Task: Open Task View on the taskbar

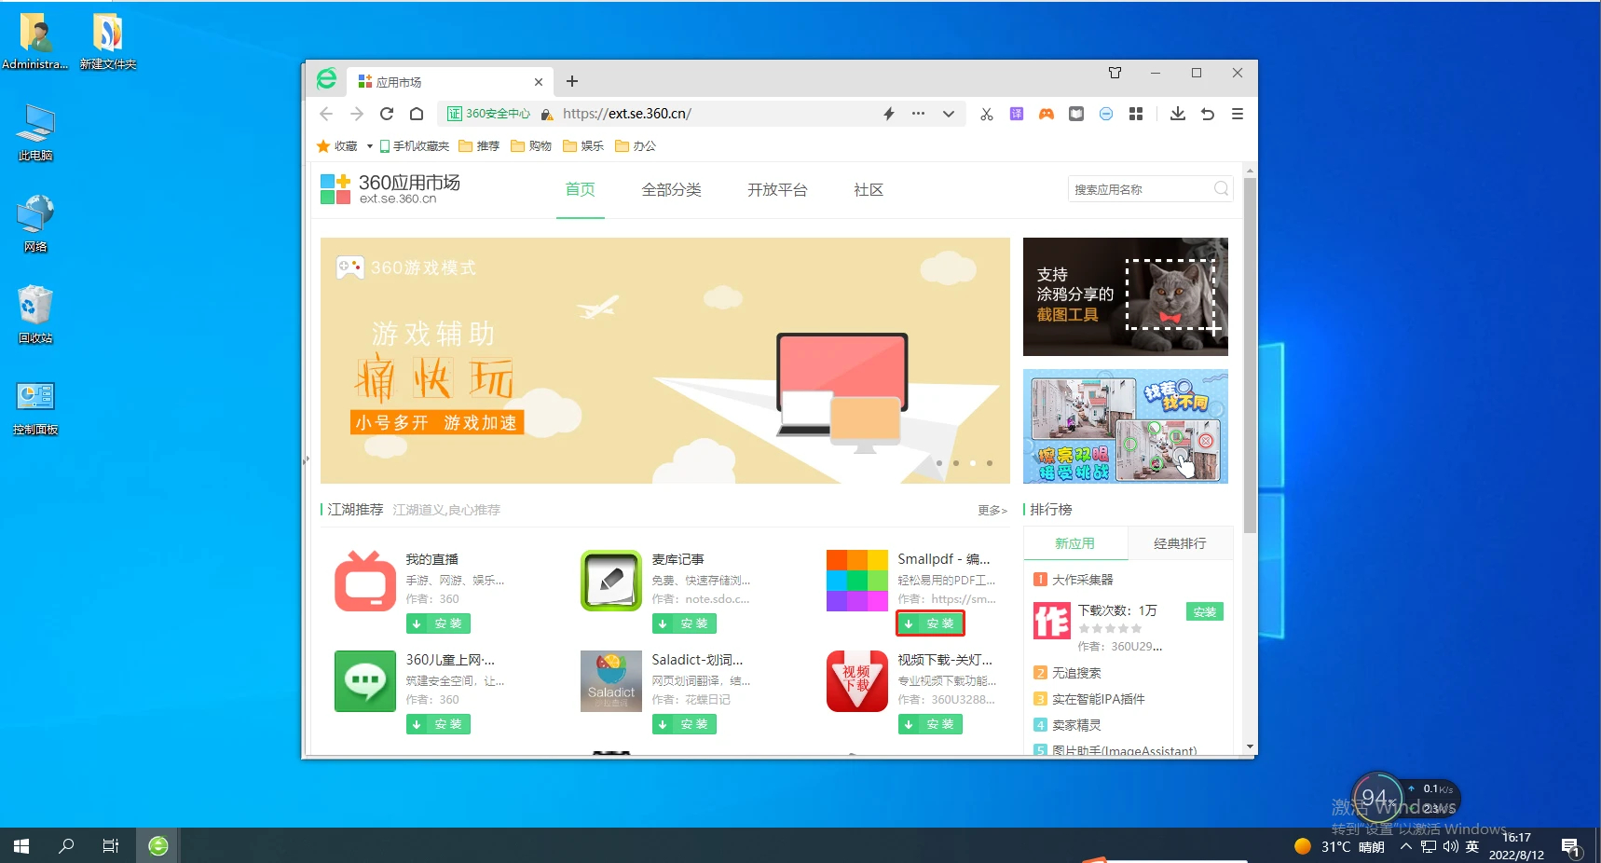Action: [110, 846]
